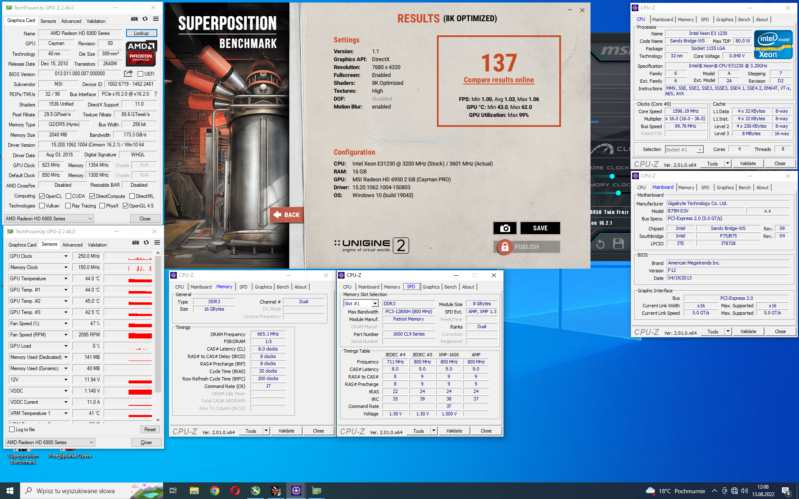This screenshot has height=499, width=799.
Task: Click the Windows search box
Action: tap(92, 491)
